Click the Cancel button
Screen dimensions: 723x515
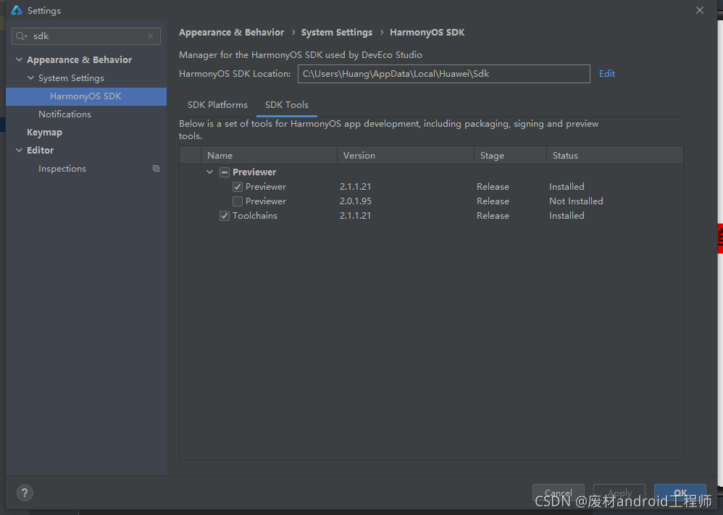click(x=559, y=493)
